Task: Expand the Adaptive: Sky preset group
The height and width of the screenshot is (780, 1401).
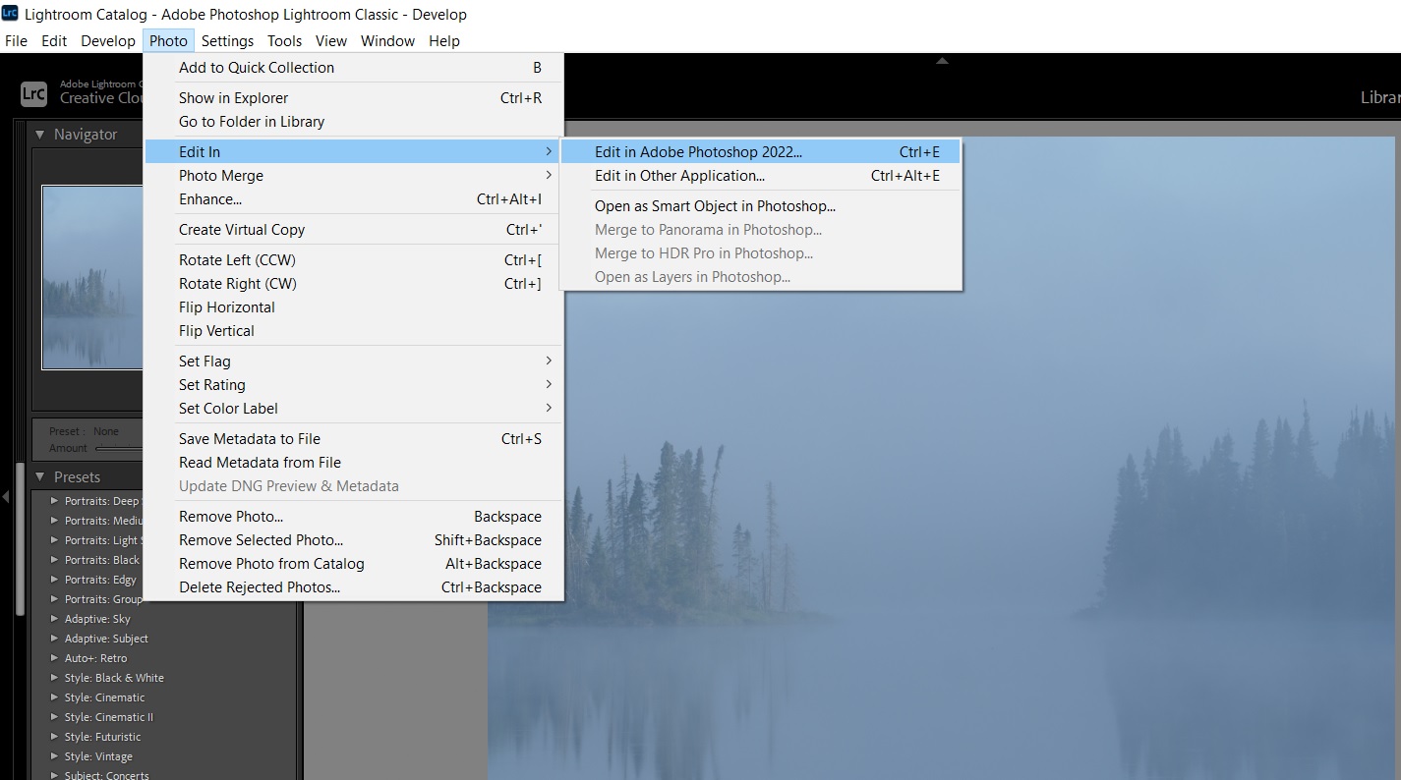Action: tap(53, 619)
